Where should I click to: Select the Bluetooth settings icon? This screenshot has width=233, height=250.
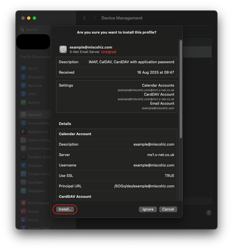[23, 77]
